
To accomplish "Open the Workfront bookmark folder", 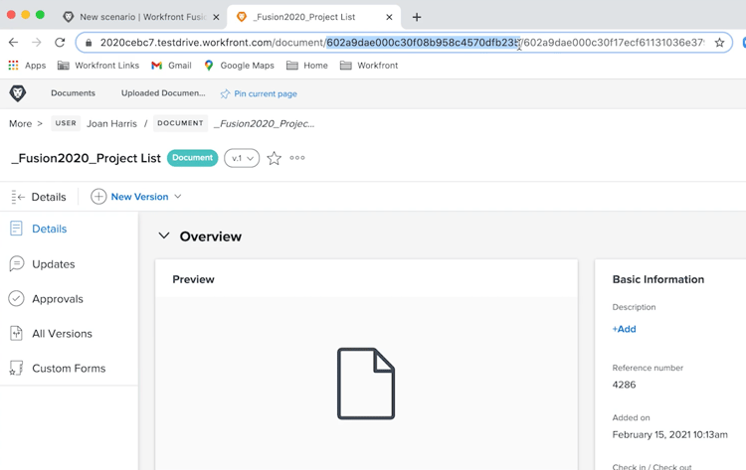I will [369, 66].
